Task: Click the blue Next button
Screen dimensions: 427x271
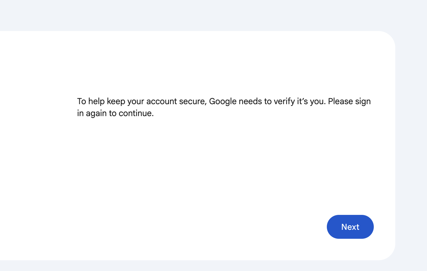Action: point(350,227)
